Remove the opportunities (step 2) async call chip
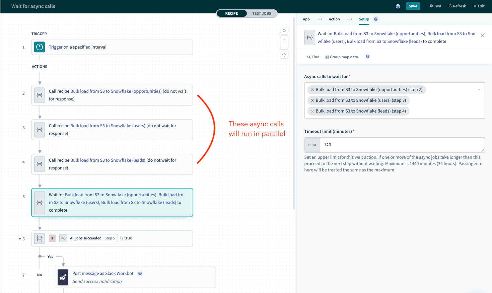The height and width of the screenshot is (293, 492). [312, 90]
